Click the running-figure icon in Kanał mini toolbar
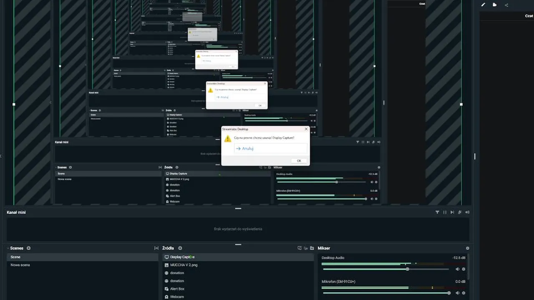The width and height of the screenshot is (534, 300). [x=460, y=212]
